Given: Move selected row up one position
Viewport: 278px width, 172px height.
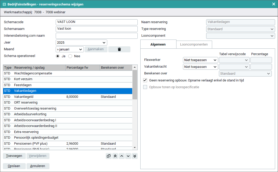Looking at the screenshot, I should [x=122, y=156].
